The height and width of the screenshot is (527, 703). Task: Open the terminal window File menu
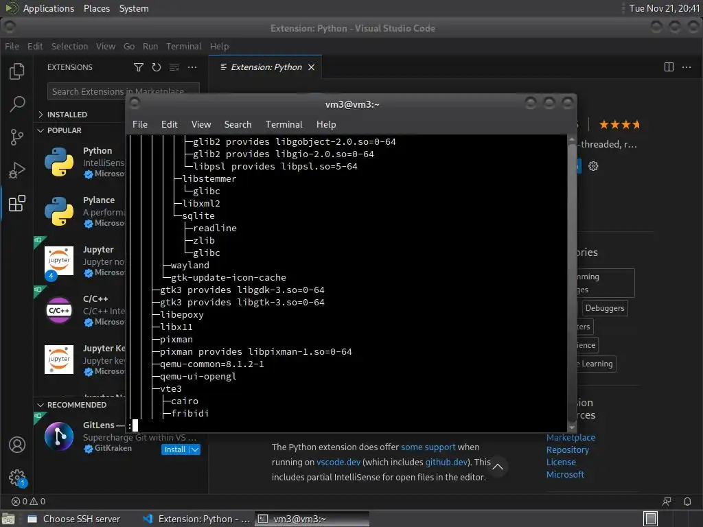coord(140,125)
